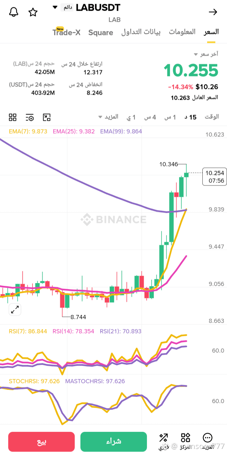Select the 4 س timeframe
This screenshot has width=227, height=454.
tap(150, 117)
